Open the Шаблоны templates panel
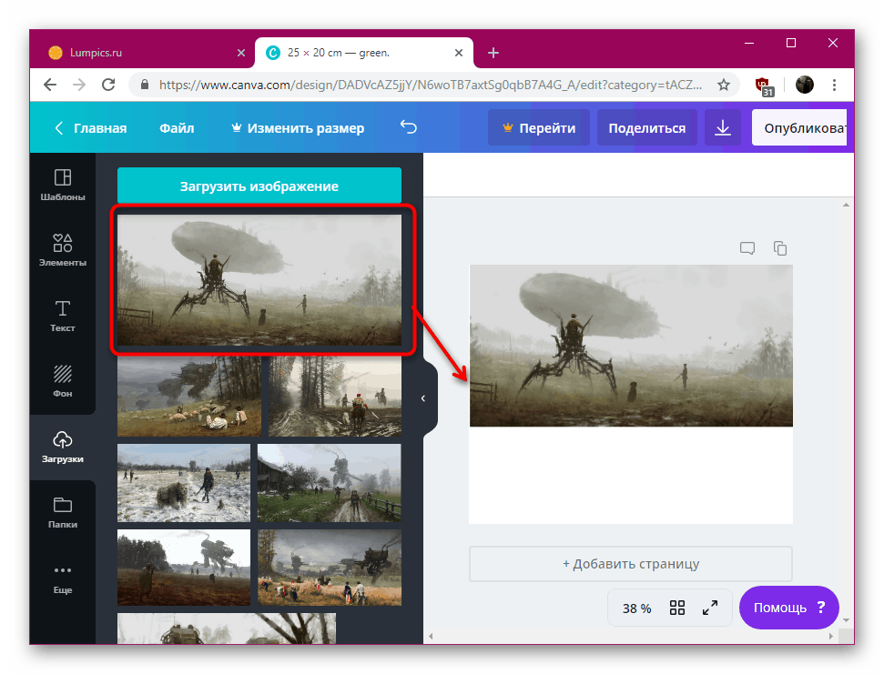The width and height of the screenshot is (884, 674). [x=63, y=185]
